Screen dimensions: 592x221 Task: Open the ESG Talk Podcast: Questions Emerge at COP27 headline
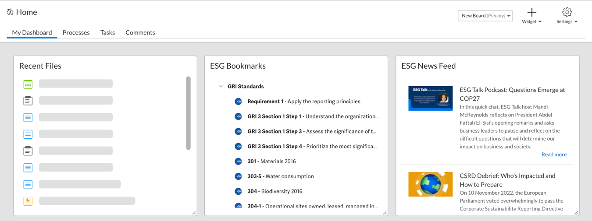click(x=512, y=94)
